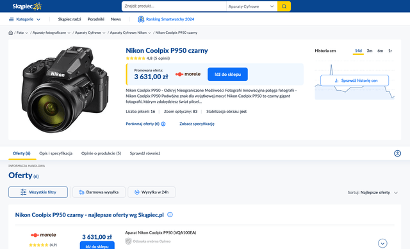Click the Skąpiec logo
Viewport: 410px width, 249px height.
coord(27,6)
